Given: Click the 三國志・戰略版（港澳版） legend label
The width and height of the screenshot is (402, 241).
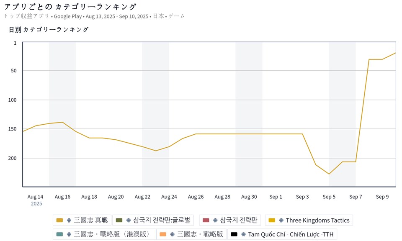Looking at the screenshot, I should click(x=112, y=234).
